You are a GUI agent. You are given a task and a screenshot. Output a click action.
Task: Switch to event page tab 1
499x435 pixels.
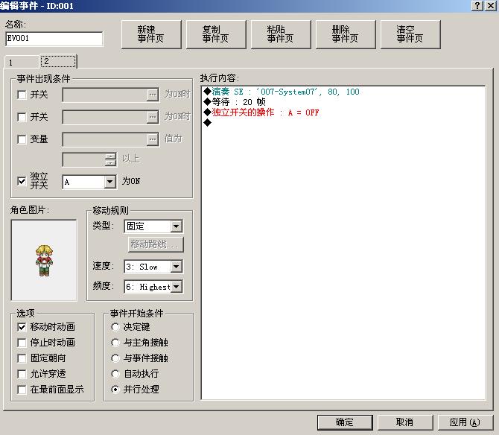[x=22, y=62]
